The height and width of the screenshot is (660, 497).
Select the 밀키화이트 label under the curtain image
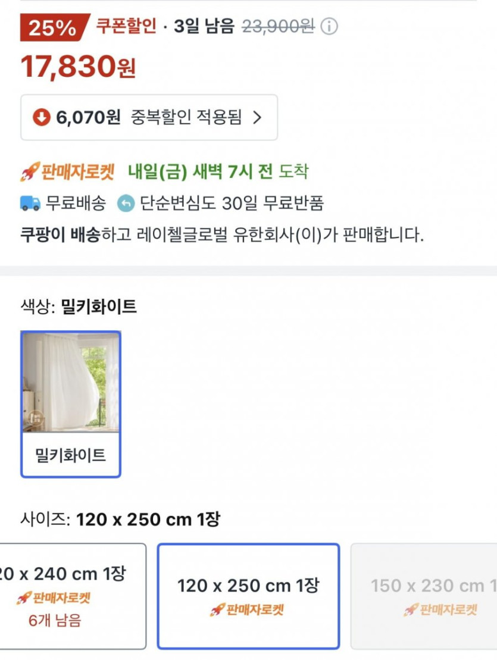pos(71,455)
